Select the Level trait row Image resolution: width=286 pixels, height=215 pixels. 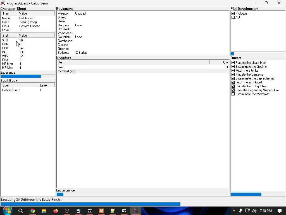28,30
